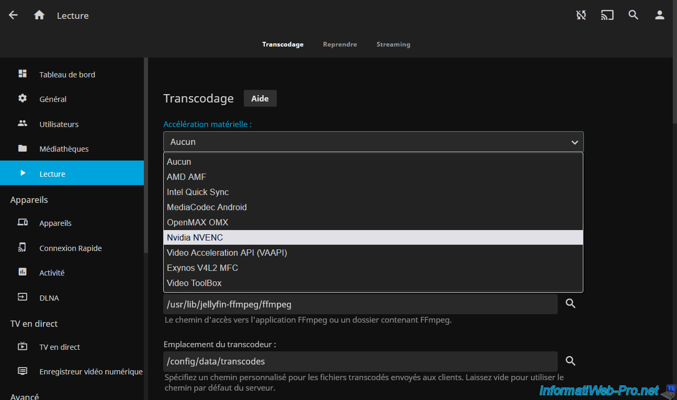
Task: Browse transcoder location using search icon
Action: [571, 361]
